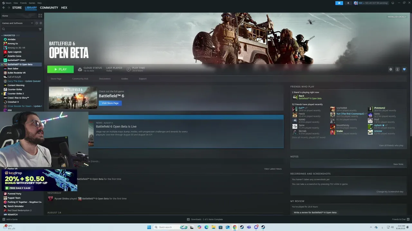The image size is (412, 231).
Task: Click Add a Game plus icon
Action: (4, 219)
